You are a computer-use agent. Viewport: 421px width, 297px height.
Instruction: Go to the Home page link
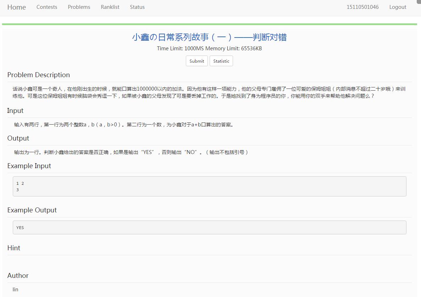click(x=16, y=7)
